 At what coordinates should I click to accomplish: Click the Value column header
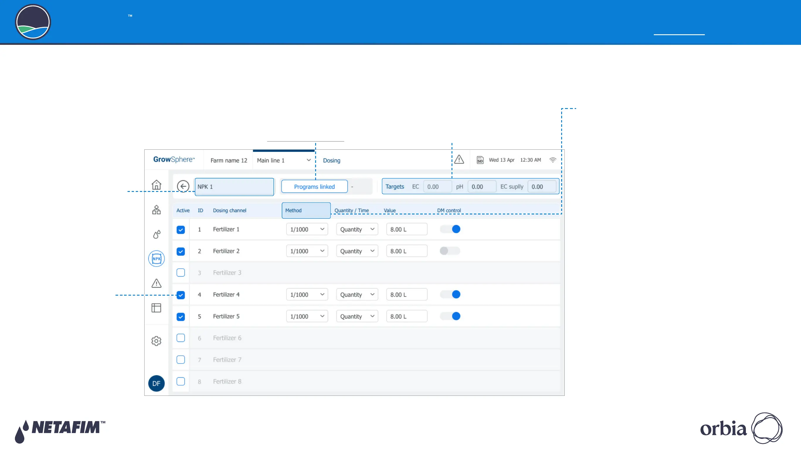(390, 210)
